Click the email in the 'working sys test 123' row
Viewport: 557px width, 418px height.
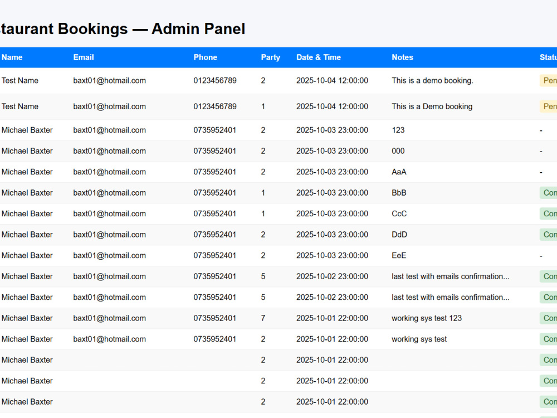coord(109,318)
